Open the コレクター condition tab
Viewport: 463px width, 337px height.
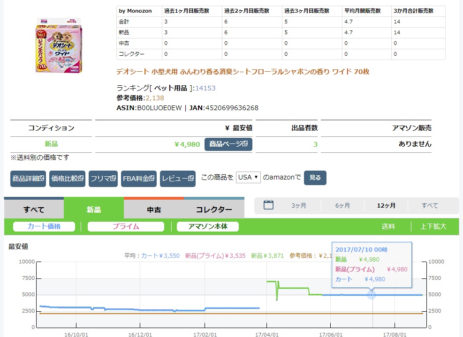tap(214, 209)
